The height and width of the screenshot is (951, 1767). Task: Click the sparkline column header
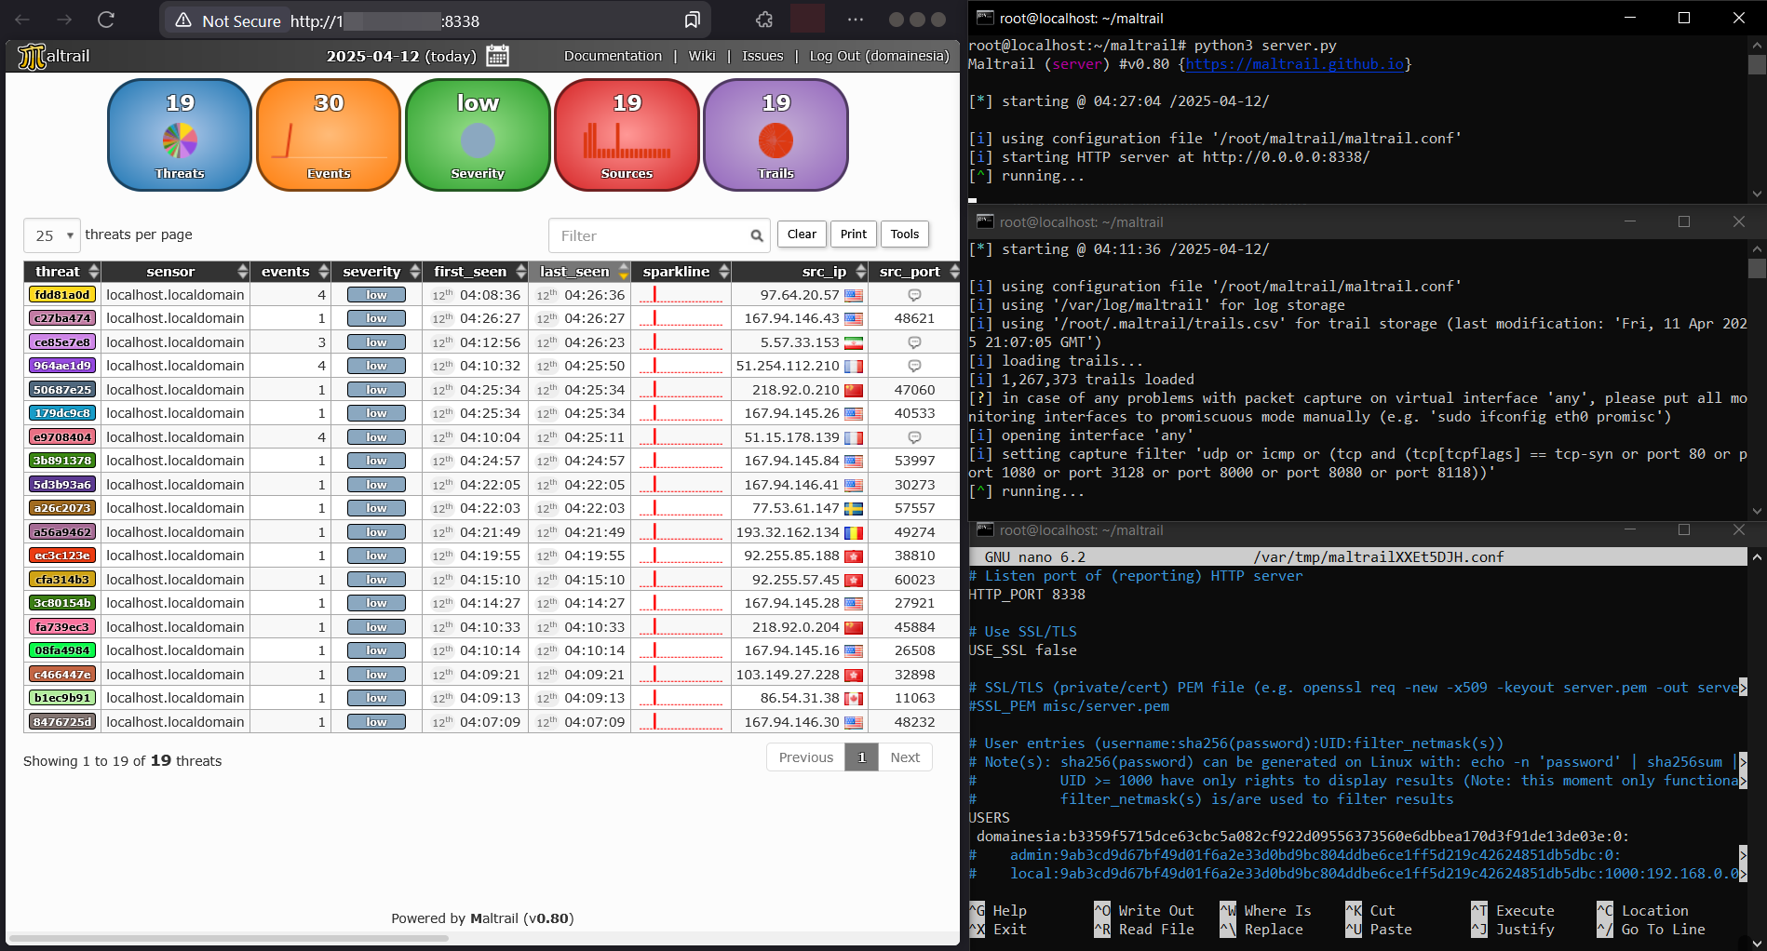click(x=681, y=272)
